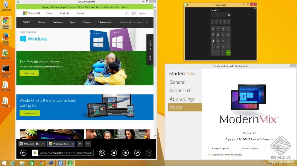The image size is (297, 166).
Task: Expand the Apps dropdown in store navigation
Action: click(x=73, y=22)
